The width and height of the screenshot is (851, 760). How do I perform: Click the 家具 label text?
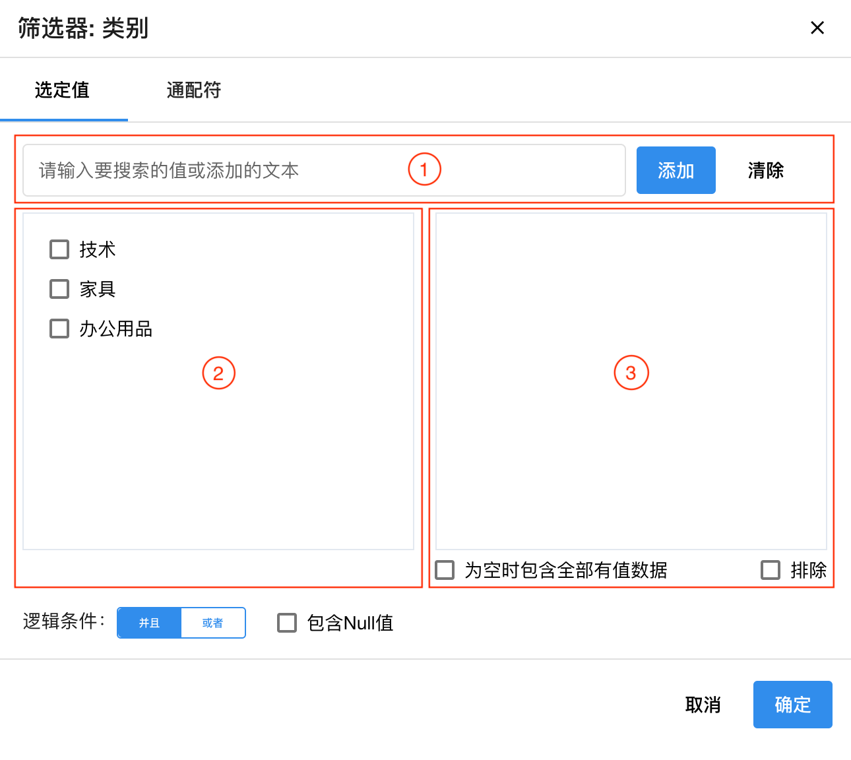point(98,289)
